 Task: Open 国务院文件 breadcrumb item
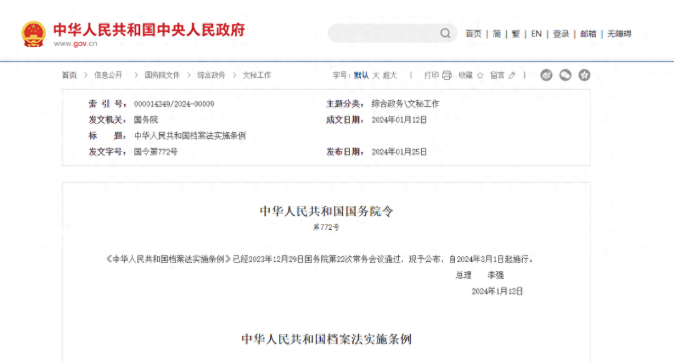click(162, 75)
